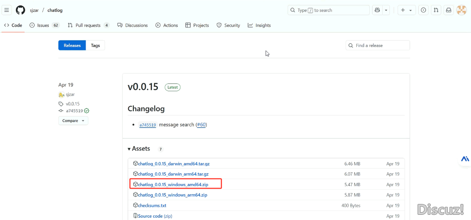Viewport: 471px width, 220px height.
Task: Click the Find a release search field
Action: 378,46
